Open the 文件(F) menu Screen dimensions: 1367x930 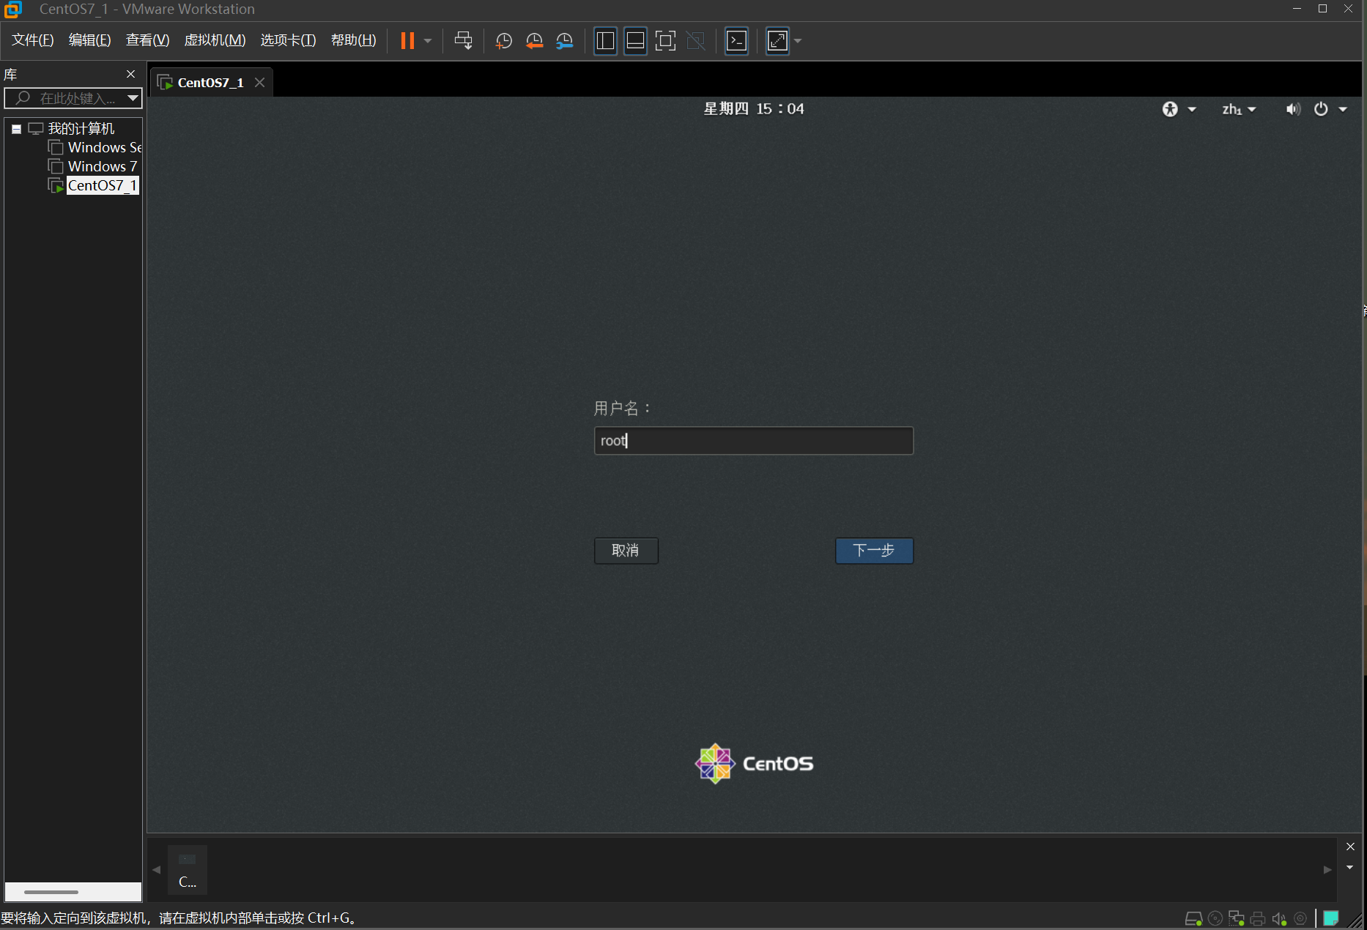pos(32,40)
